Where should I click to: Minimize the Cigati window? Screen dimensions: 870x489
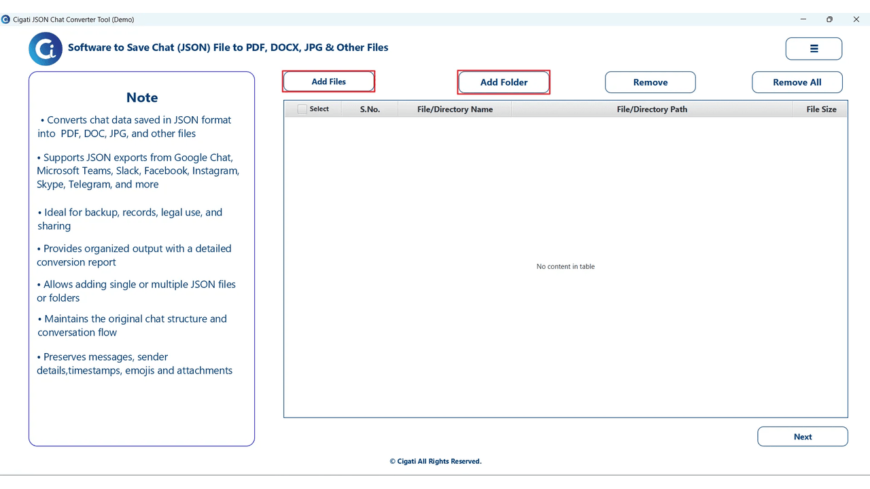tap(803, 20)
